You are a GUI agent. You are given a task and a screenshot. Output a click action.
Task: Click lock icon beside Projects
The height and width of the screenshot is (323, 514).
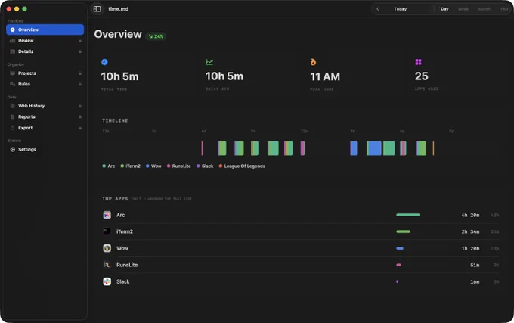click(80, 73)
